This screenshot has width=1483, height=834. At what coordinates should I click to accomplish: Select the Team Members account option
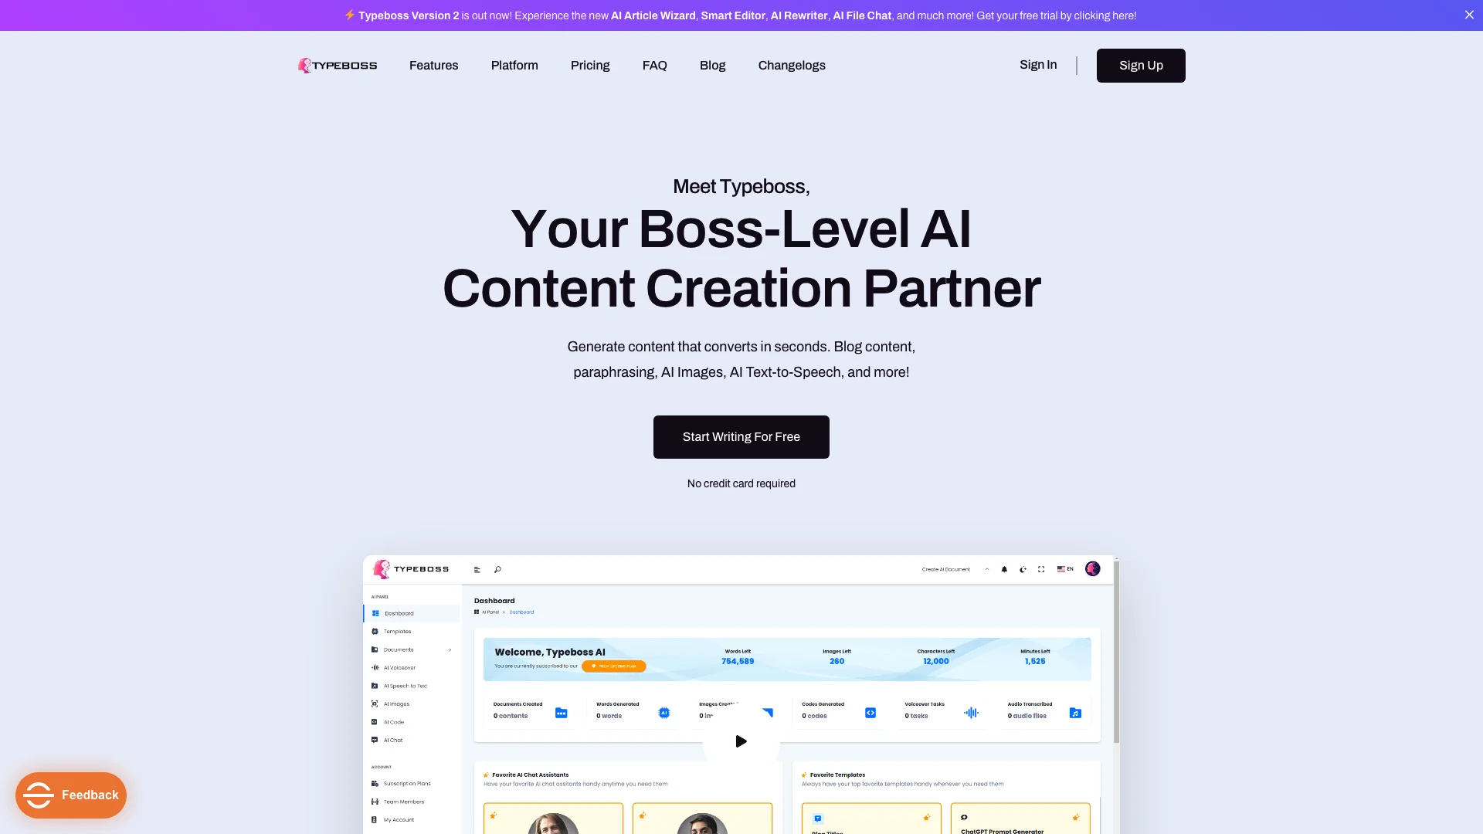click(x=403, y=802)
